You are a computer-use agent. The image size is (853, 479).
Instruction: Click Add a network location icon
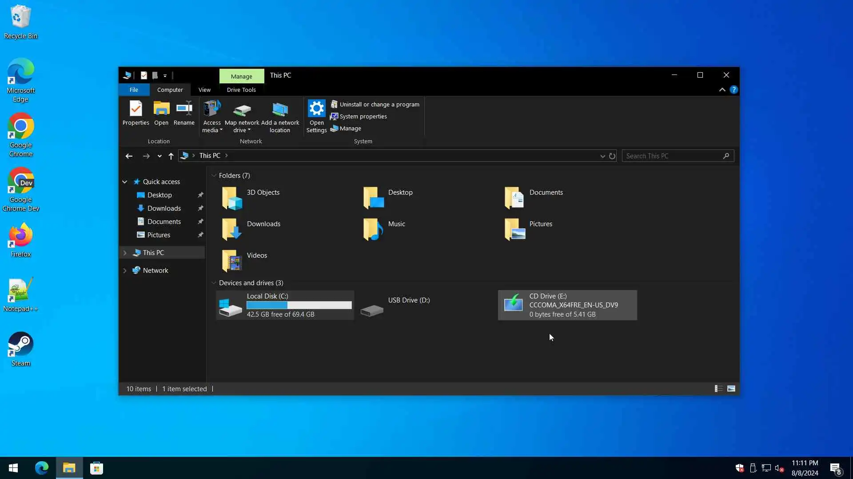[x=280, y=109]
